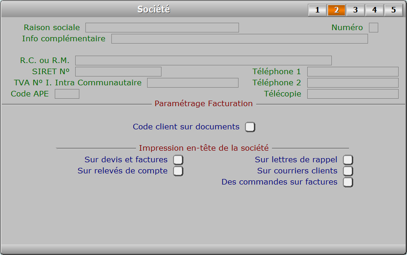
Task: Focus the Numéro field
Action: [374, 27]
